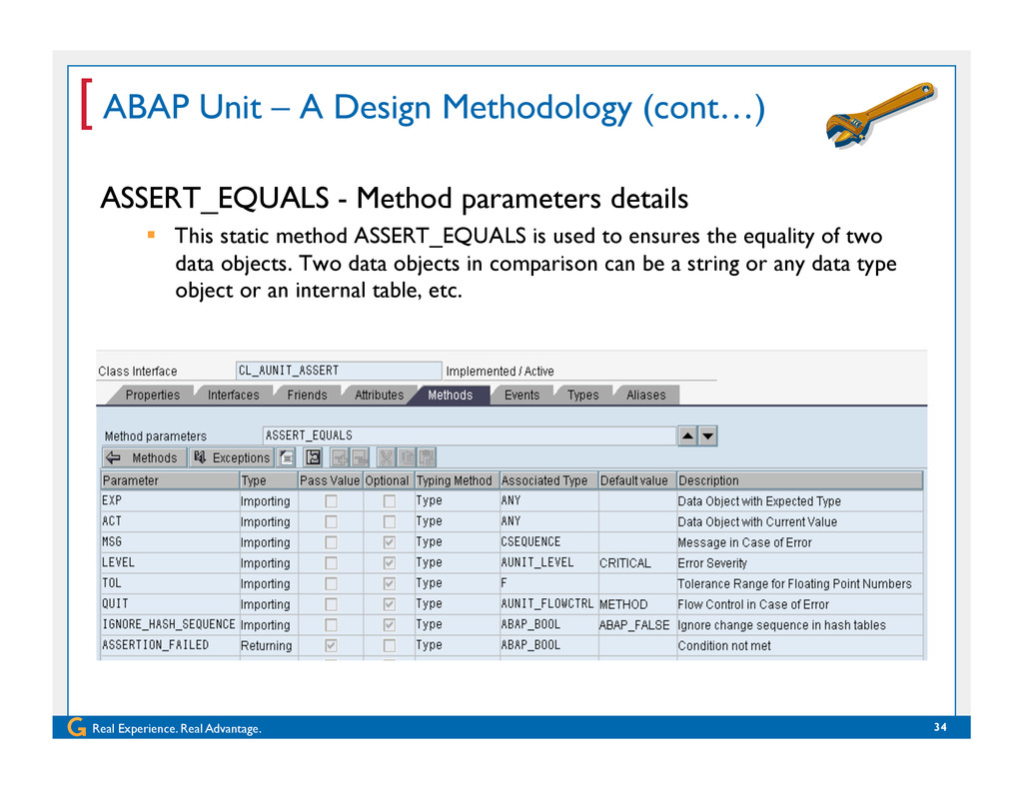Screen dimensions: 1023x790
Task: Click the Type column header
Action: pos(268,480)
